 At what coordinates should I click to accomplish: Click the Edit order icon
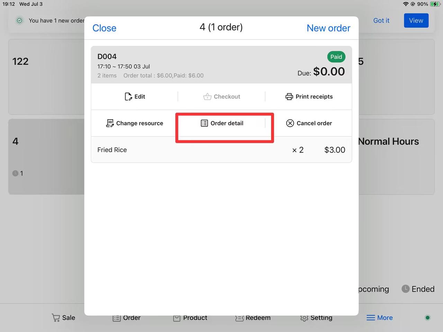[x=128, y=96]
